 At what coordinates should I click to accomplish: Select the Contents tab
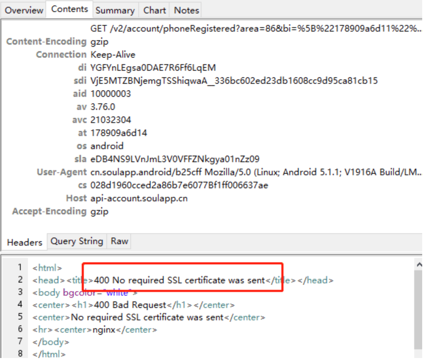(x=69, y=9)
